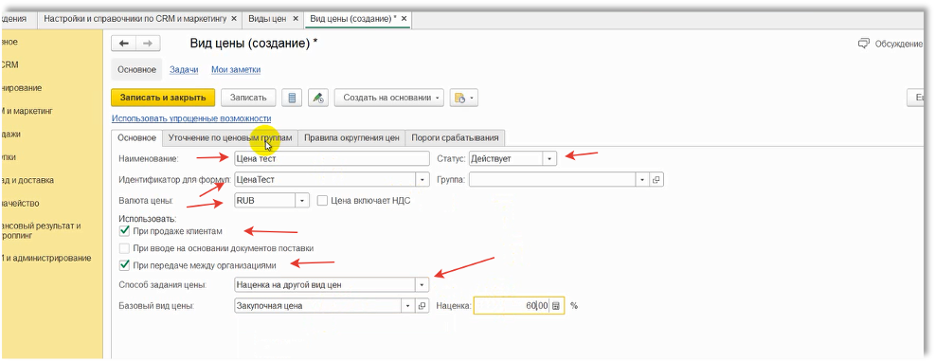Click the forward navigation arrow
The height and width of the screenshot is (361, 935).
[x=148, y=44]
